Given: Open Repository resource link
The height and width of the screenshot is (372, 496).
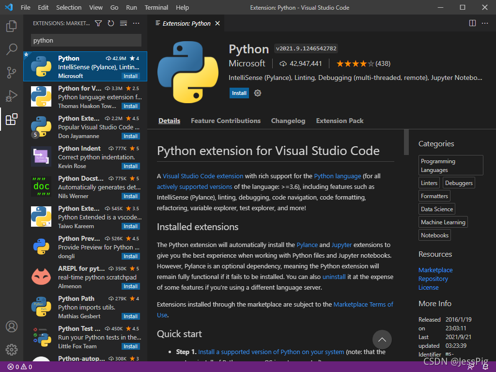Looking at the screenshot, I should pos(434,279).
